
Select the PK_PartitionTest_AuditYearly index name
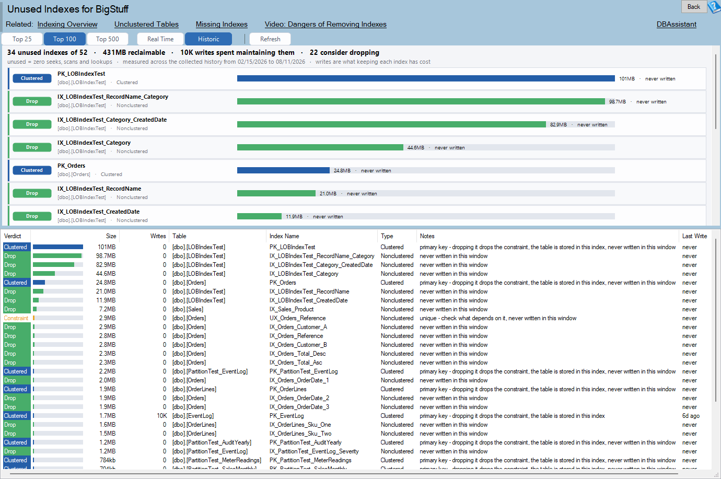point(305,442)
